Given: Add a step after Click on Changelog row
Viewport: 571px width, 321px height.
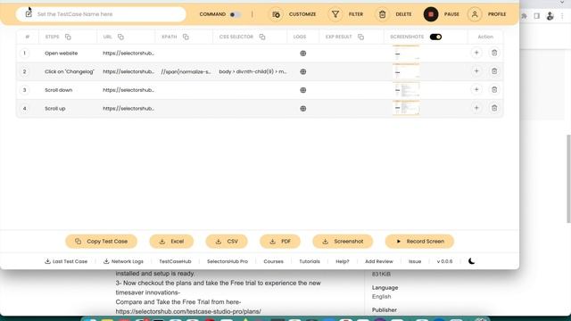Looking at the screenshot, I should point(476,71).
